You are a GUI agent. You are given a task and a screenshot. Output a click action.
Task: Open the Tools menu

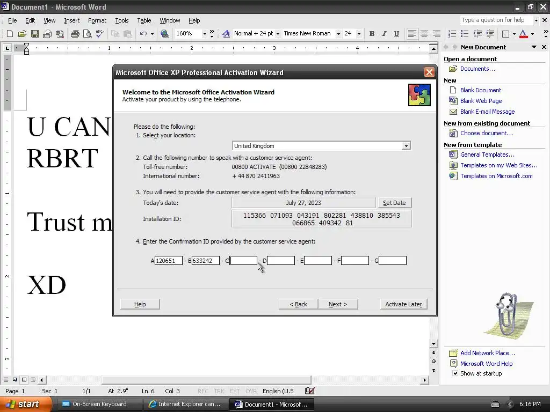[x=122, y=20]
